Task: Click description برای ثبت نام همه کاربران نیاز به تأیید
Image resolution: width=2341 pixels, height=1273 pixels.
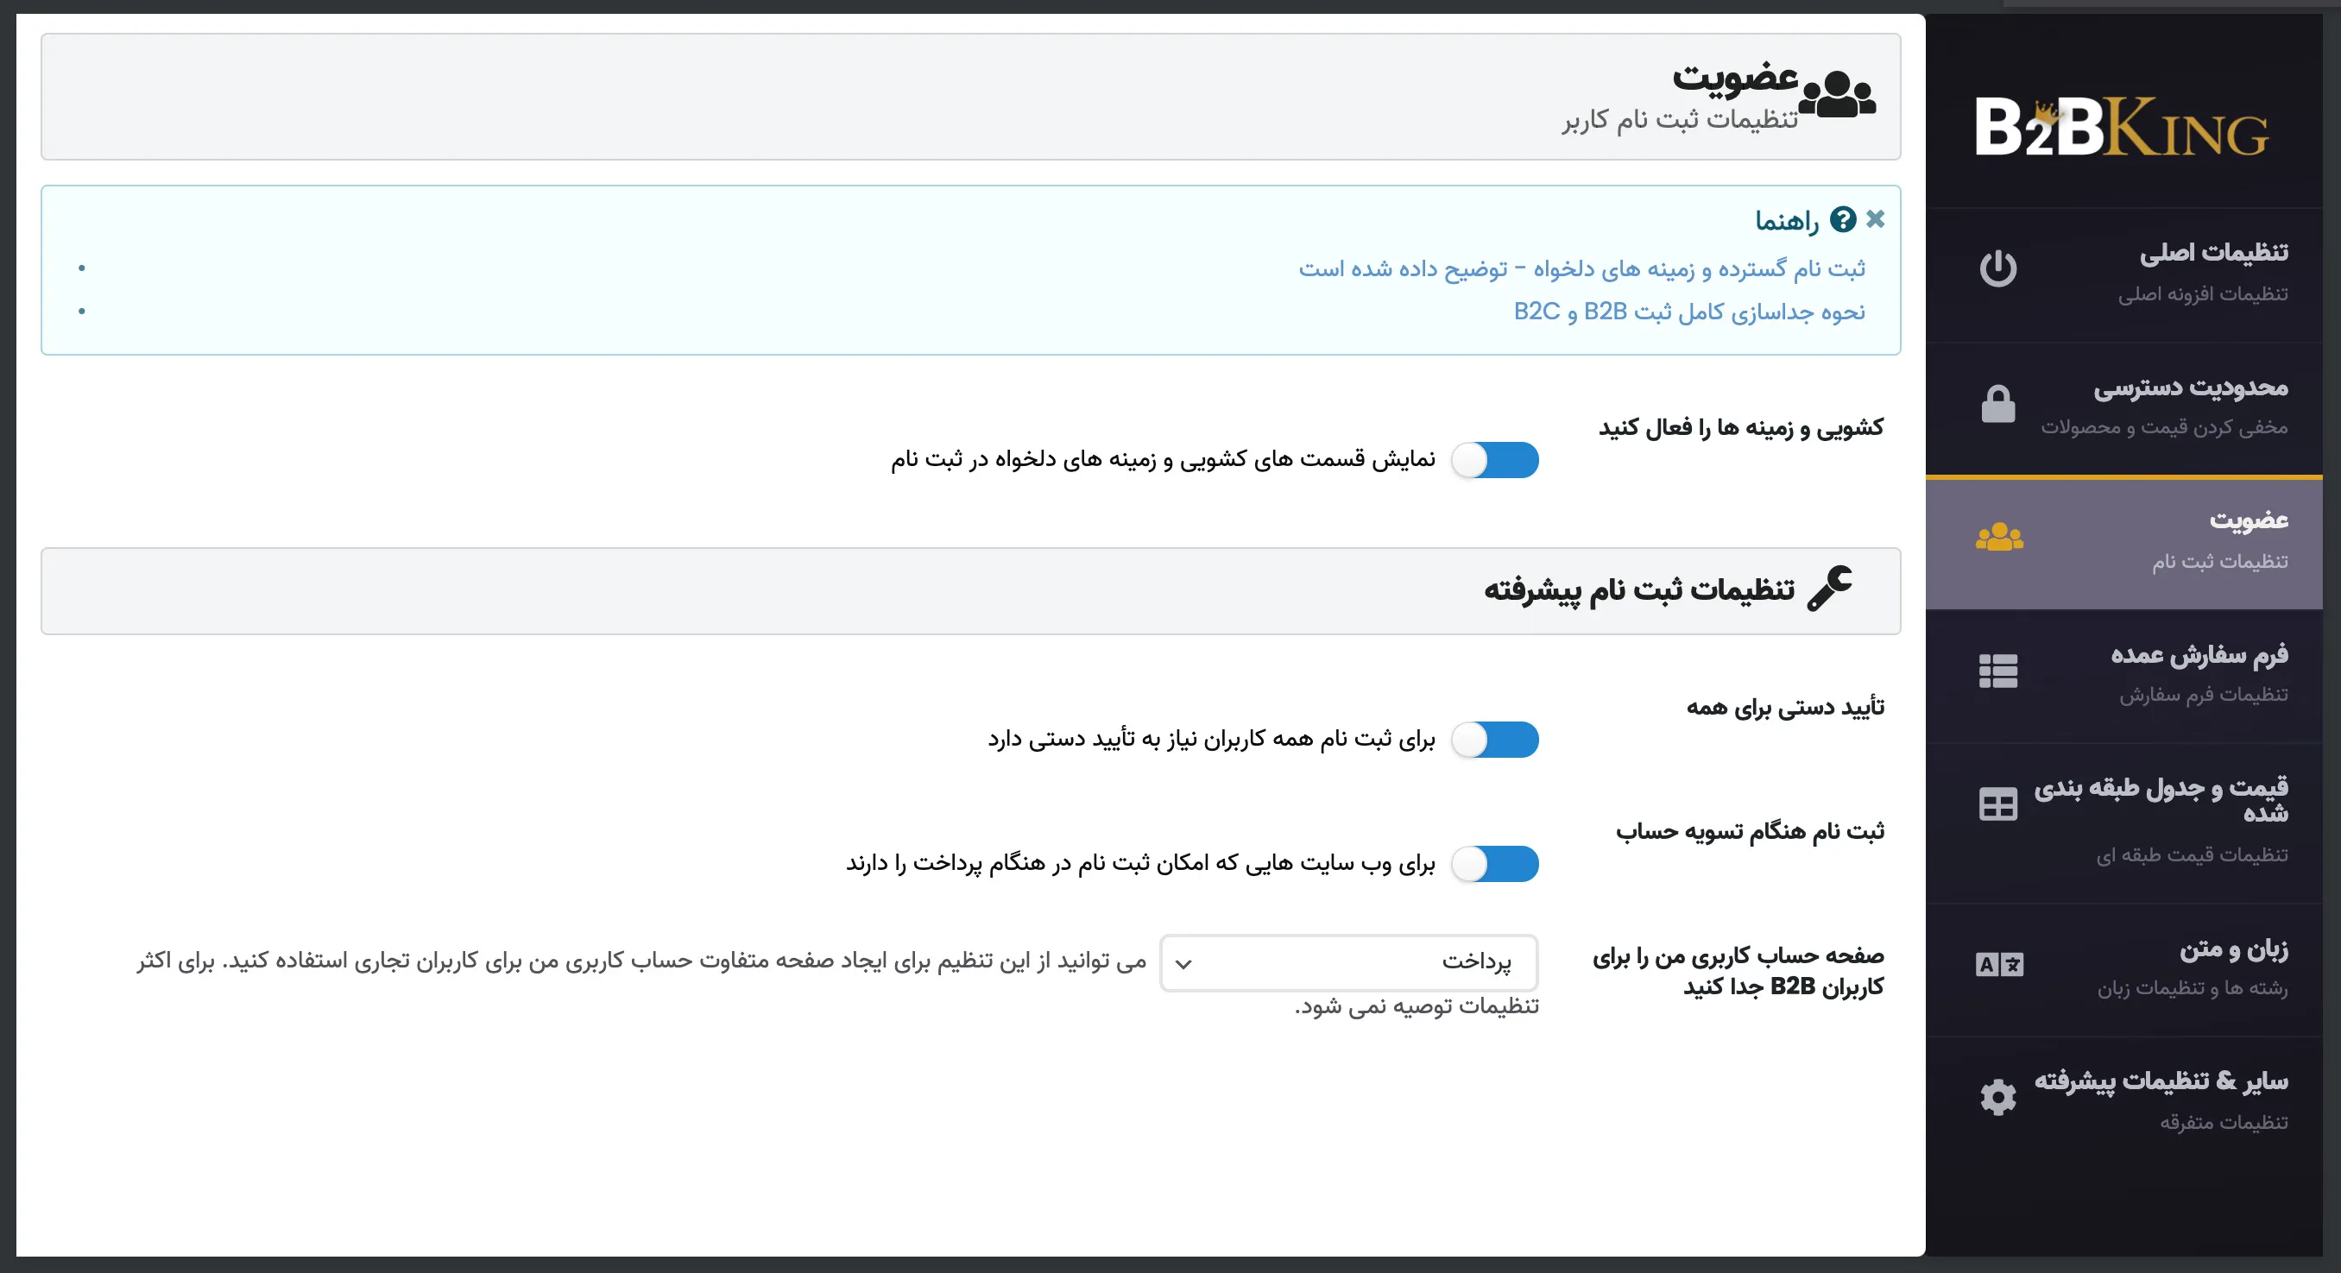Action: pyautogui.click(x=1211, y=740)
